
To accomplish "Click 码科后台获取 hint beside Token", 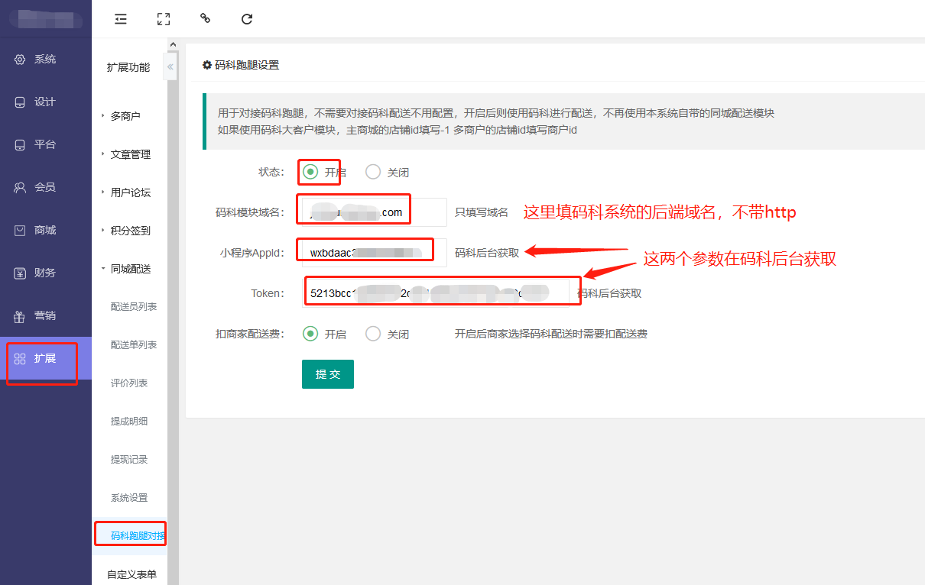I will click(609, 293).
